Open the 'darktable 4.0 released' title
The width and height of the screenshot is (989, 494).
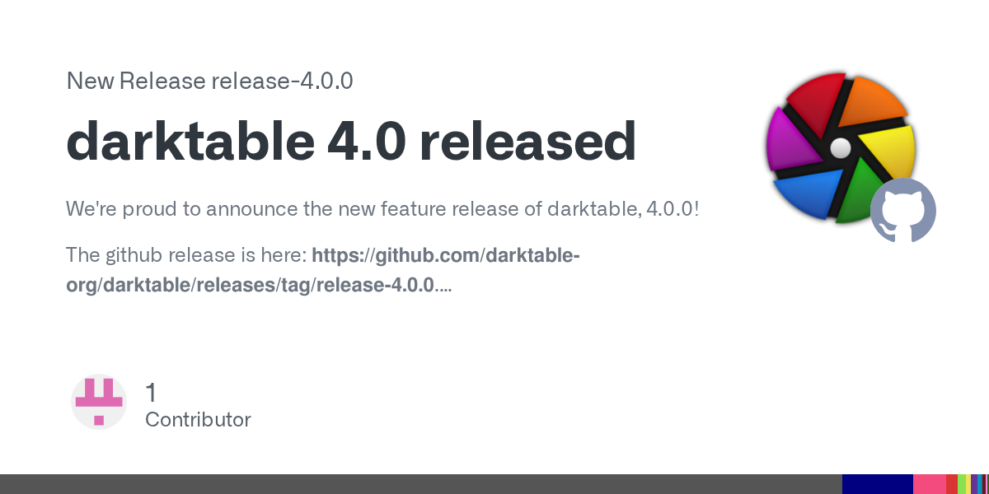pyautogui.click(x=351, y=142)
